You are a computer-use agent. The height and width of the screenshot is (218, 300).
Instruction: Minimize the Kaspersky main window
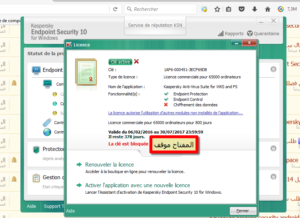(x=261, y=21)
